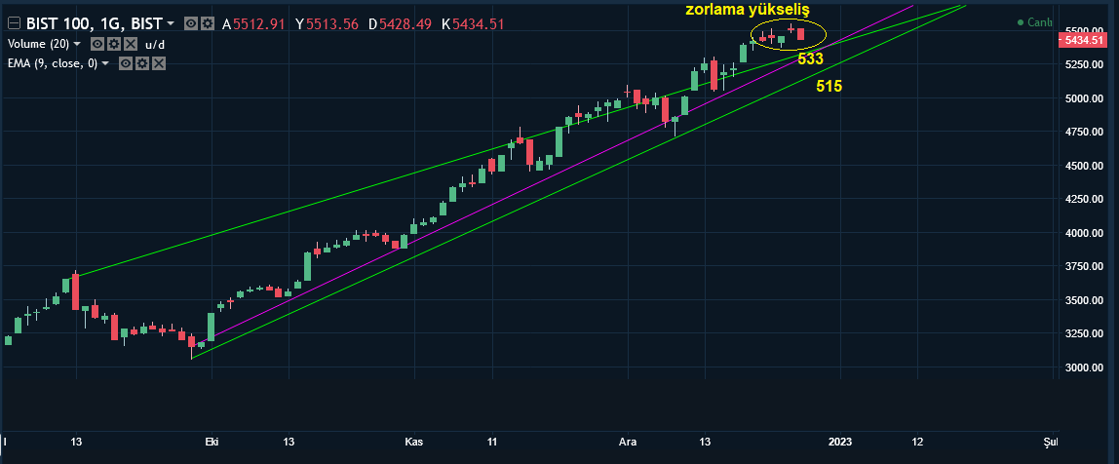Click the 5000.00 level on price axis
Screen dimensions: 1119x464
pyautogui.click(x=1083, y=98)
